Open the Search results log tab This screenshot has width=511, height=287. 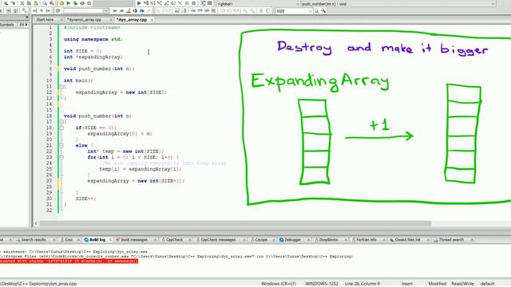coord(34,240)
